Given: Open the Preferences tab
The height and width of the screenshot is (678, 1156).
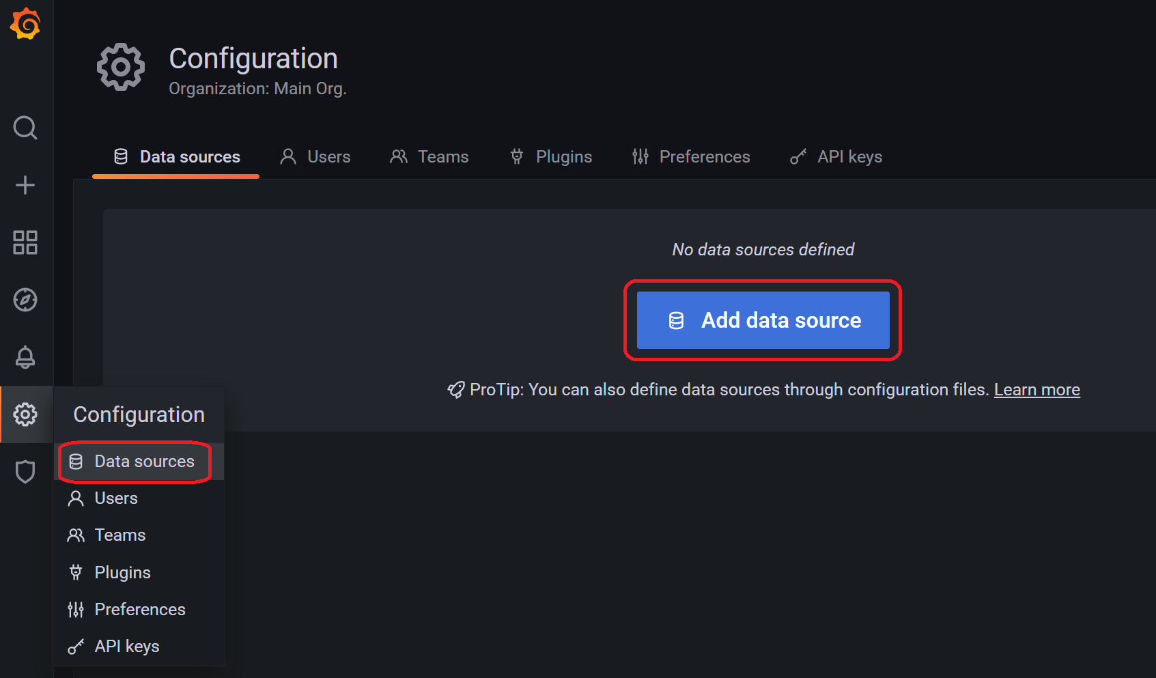Looking at the screenshot, I should coord(690,156).
